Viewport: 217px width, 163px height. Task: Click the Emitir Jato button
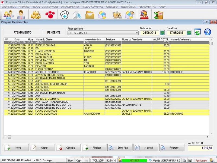coord(120,148)
